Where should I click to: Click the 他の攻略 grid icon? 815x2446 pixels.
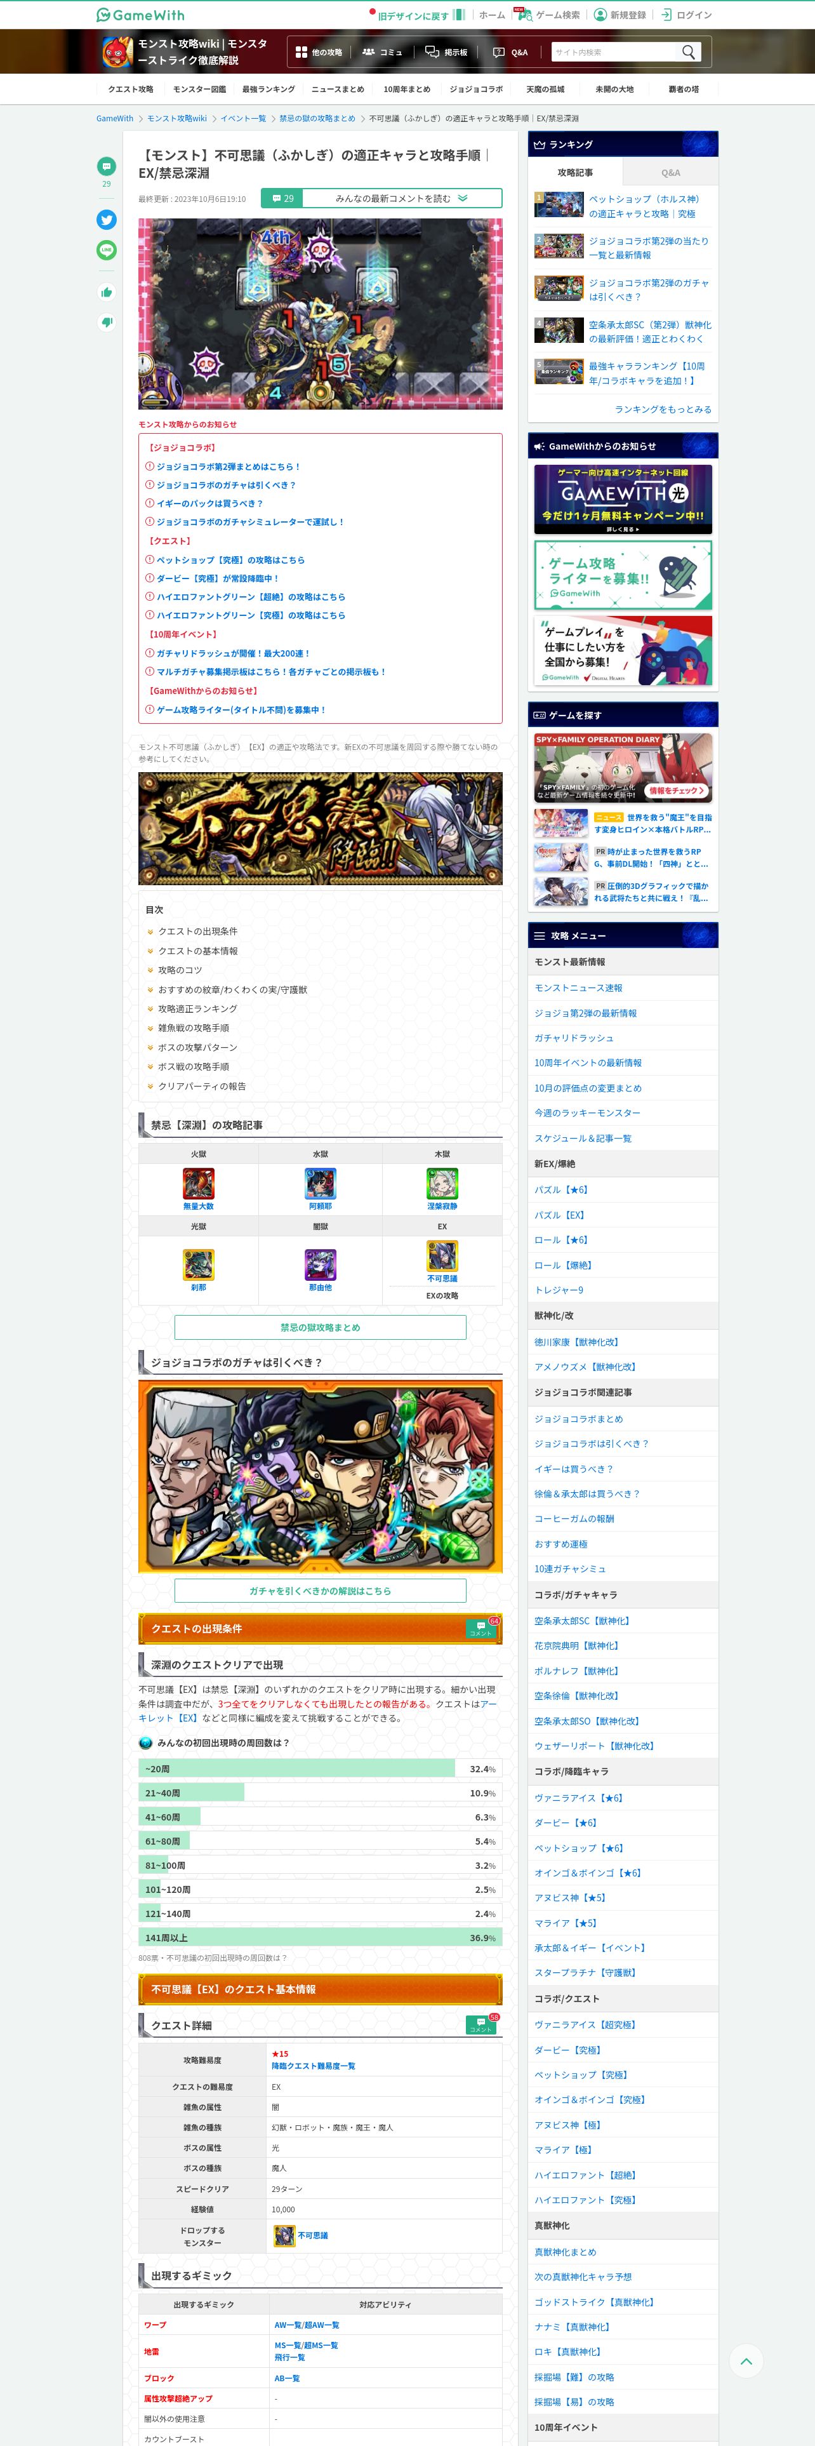point(301,52)
